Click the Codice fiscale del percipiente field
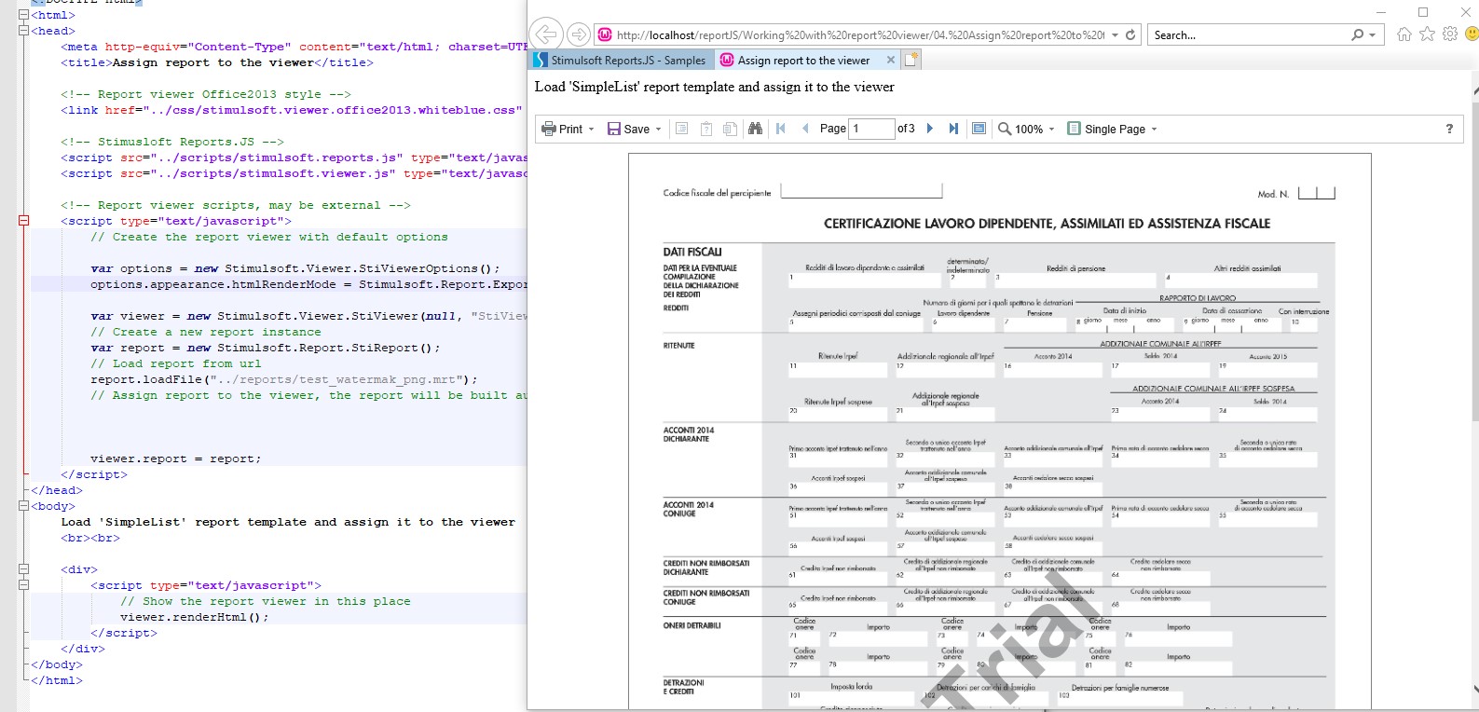The height and width of the screenshot is (712, 1479). 861,191
